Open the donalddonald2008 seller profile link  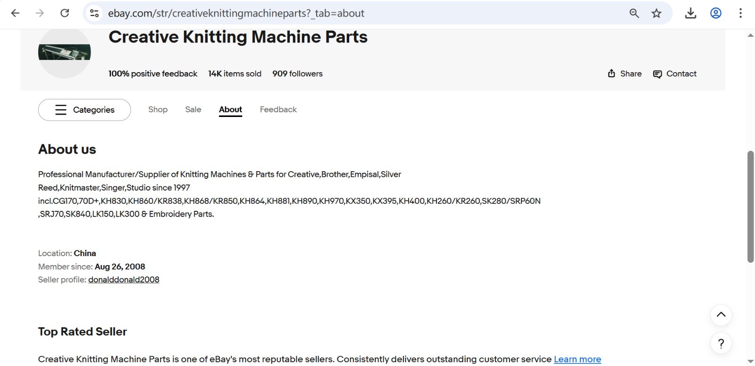click(x=124, y=280)
